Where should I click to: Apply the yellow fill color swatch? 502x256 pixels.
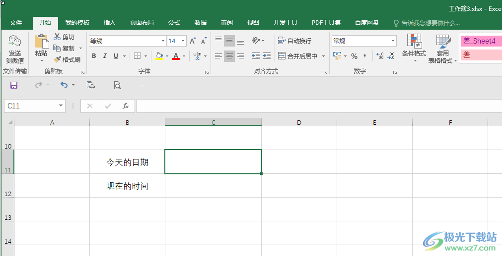[x=159, y=56]
